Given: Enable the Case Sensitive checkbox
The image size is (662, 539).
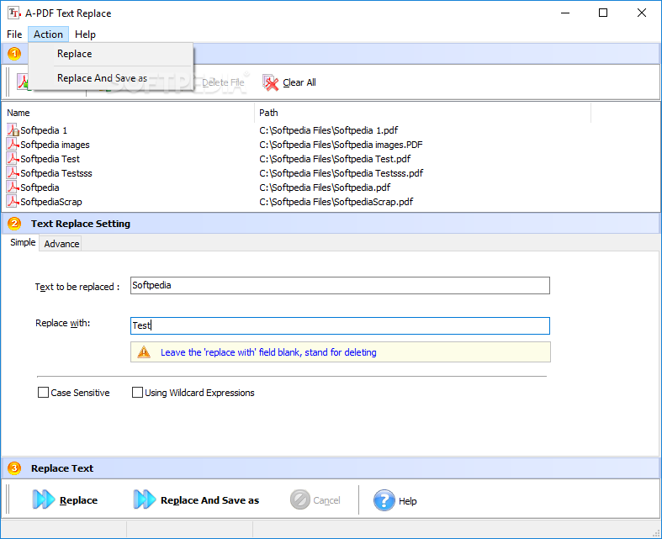Looking at the screenshot, I should pyautogui.click(x=44, y=393).
